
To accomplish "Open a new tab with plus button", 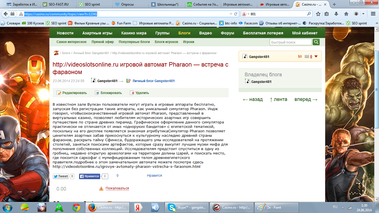I will click(x=334, y=4).
